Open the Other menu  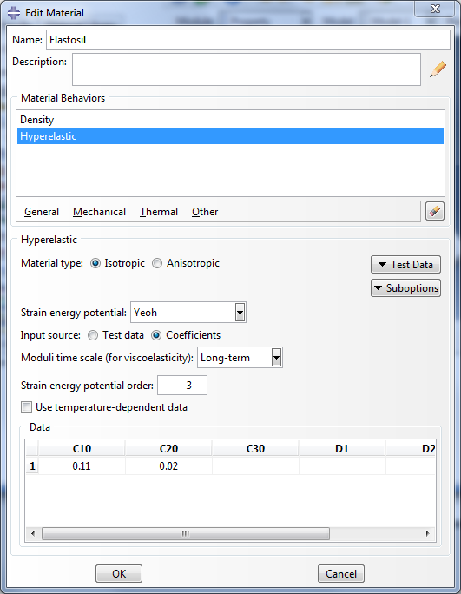point(205,212)
